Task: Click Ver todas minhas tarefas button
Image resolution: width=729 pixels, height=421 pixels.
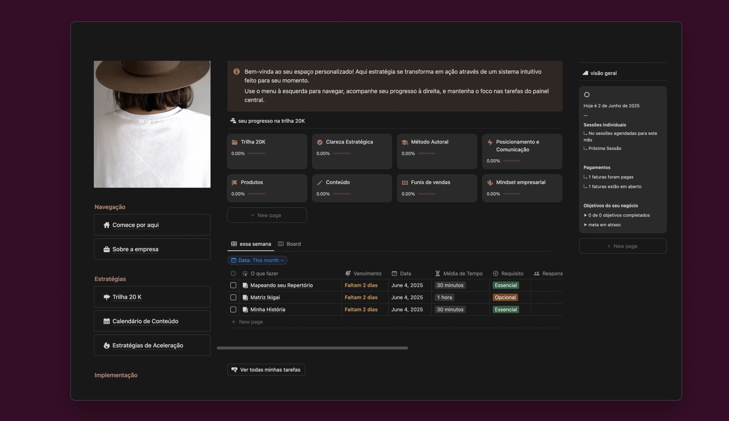Action: click(x=266, y=369)
